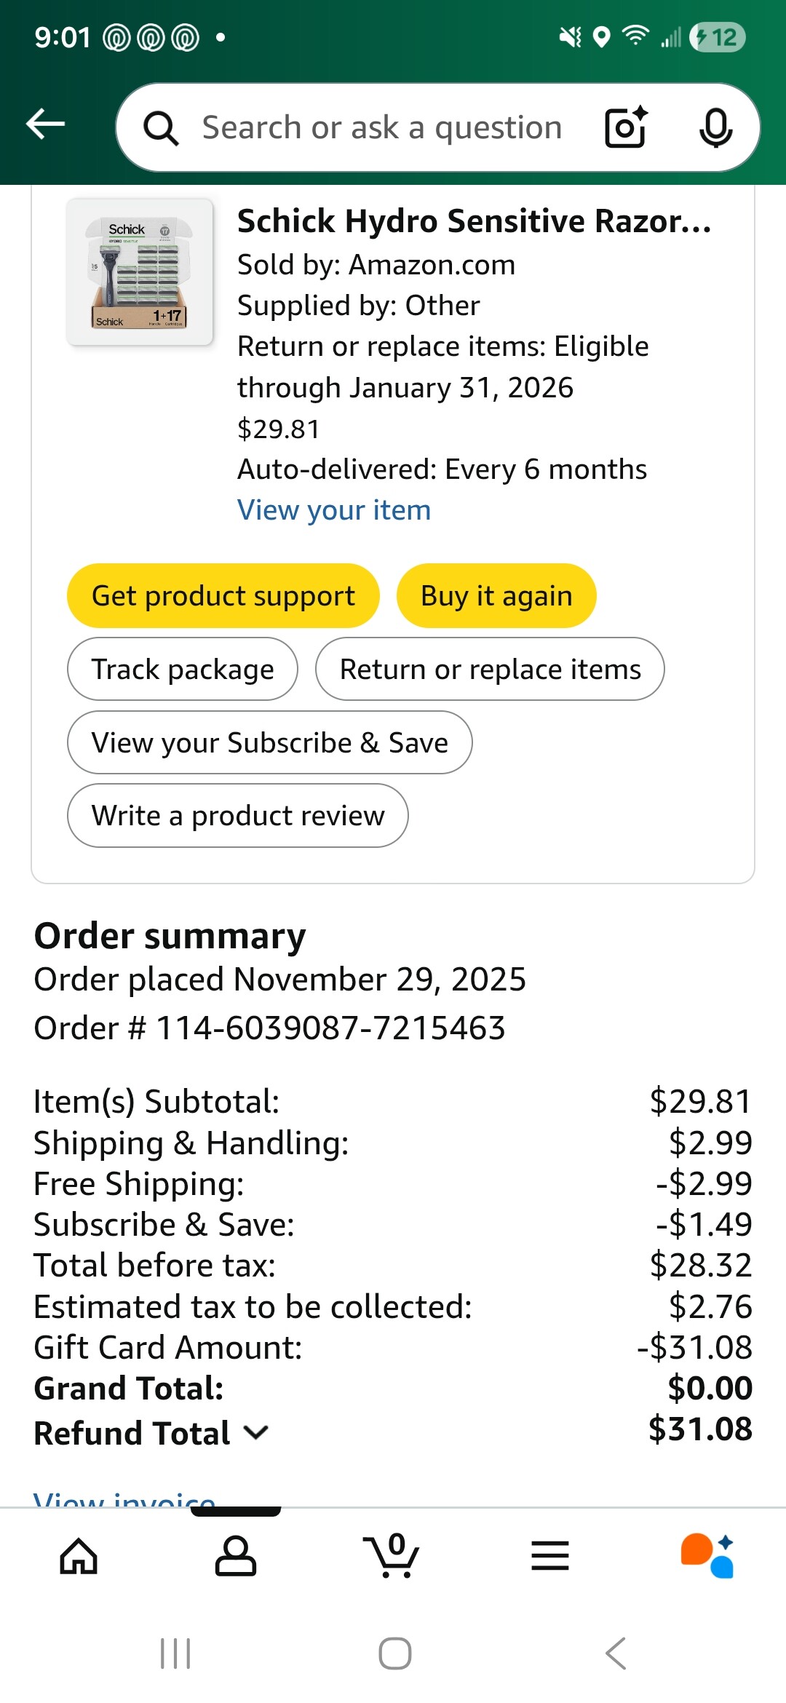
Task: Tap the microphone voice search icon
Action: tap(715, 127)
